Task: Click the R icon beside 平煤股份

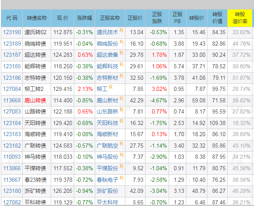Action: pyautogui.click(x=121, y=166)
